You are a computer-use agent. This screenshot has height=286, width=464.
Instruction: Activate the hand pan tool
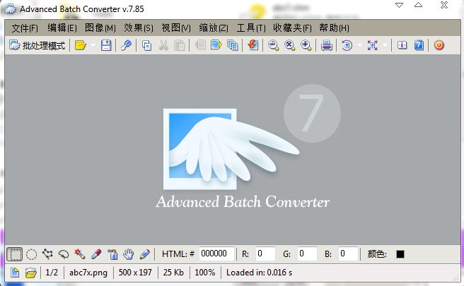coord(129,254)
